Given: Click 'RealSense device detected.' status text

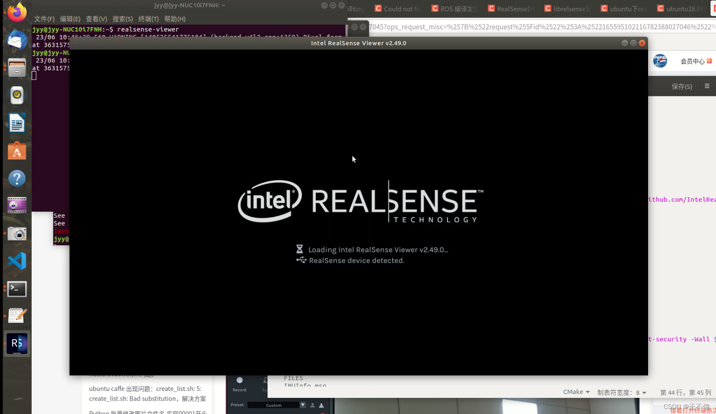Looking at the screenshot, I should point(356,261).
